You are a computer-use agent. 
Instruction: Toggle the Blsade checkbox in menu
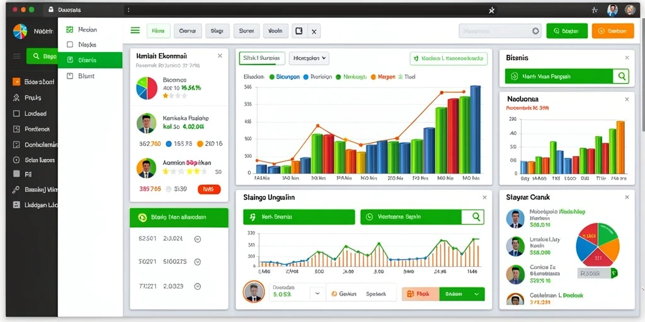click(69, 45)
